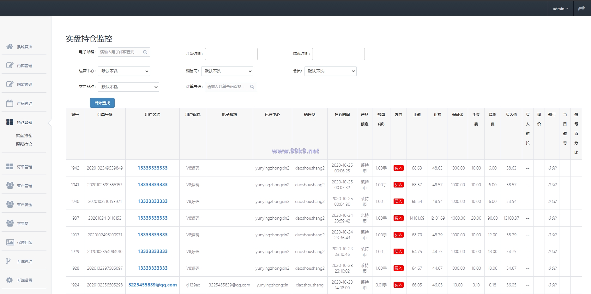Click the 结束时间 input field
The height and width of the screenshot is (294, 591).
[x=338, y=54]
